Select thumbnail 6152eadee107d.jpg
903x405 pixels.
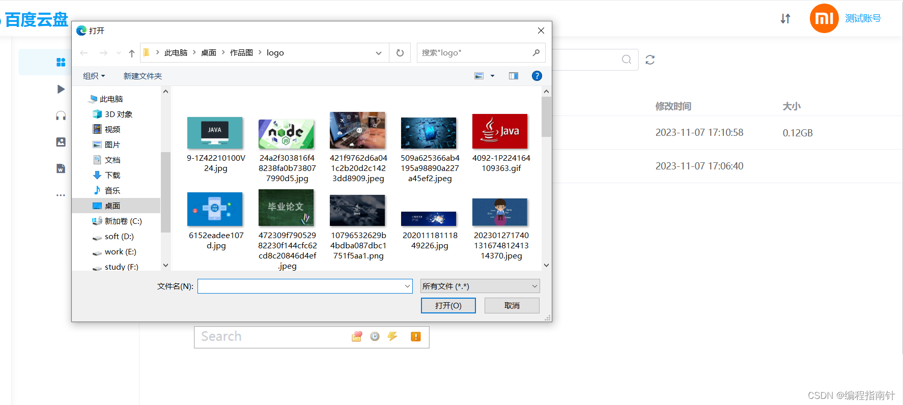pyautogui.click(x=215, y=209)
